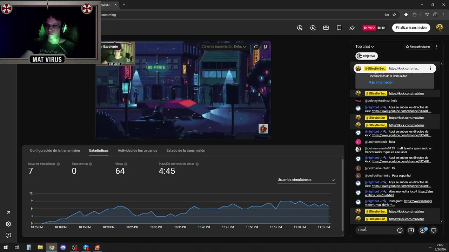Click the heart reaction icon in chat
This screenshot has height=252, width=449.
pyautogui.click(x=434, y=230)
